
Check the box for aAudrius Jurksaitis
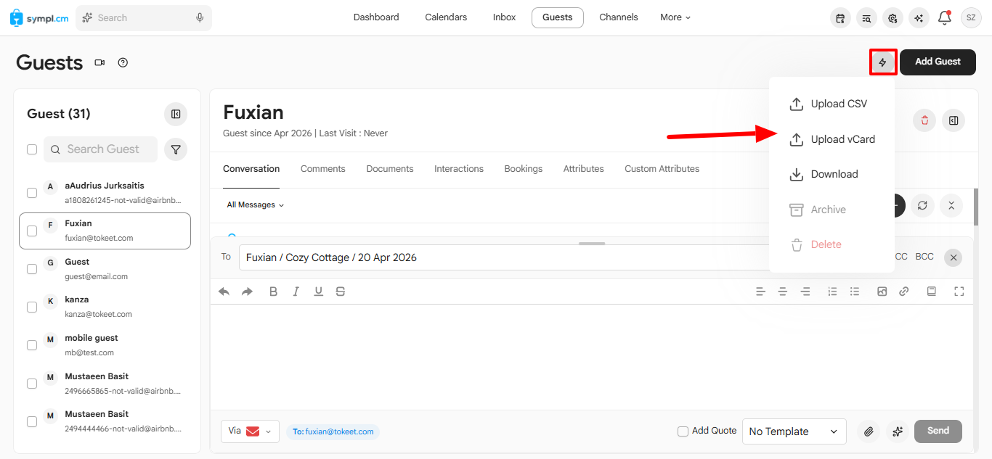32,193
